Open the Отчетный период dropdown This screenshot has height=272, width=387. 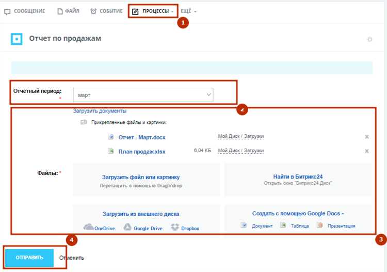pos(143,95)
